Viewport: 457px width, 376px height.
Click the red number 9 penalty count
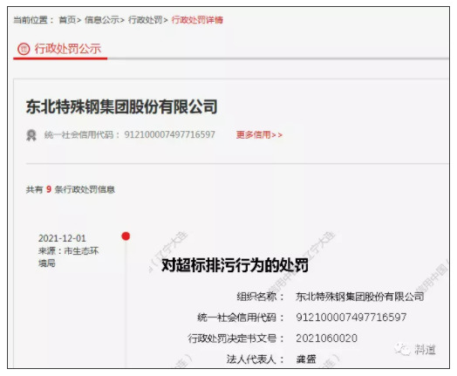tap(49, 189)
